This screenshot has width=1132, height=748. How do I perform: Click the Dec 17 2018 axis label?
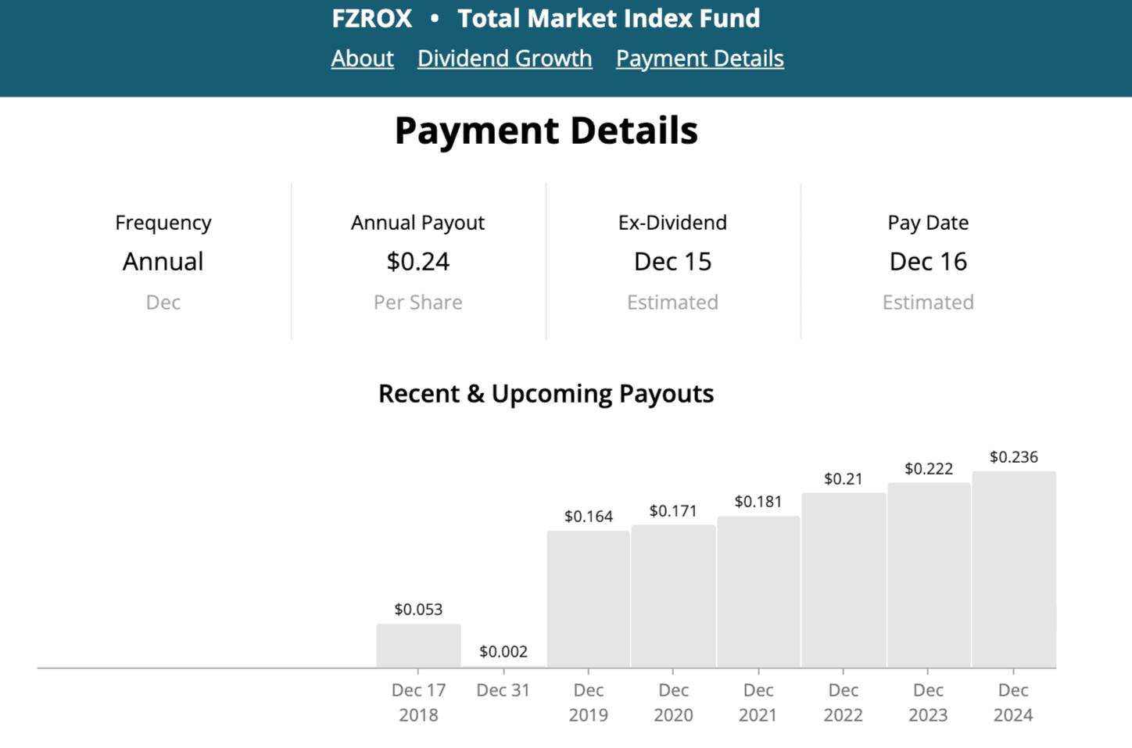(418, 703)
